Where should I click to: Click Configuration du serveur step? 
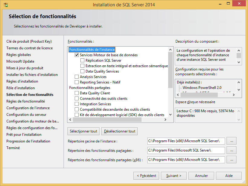tap(26, 115)
